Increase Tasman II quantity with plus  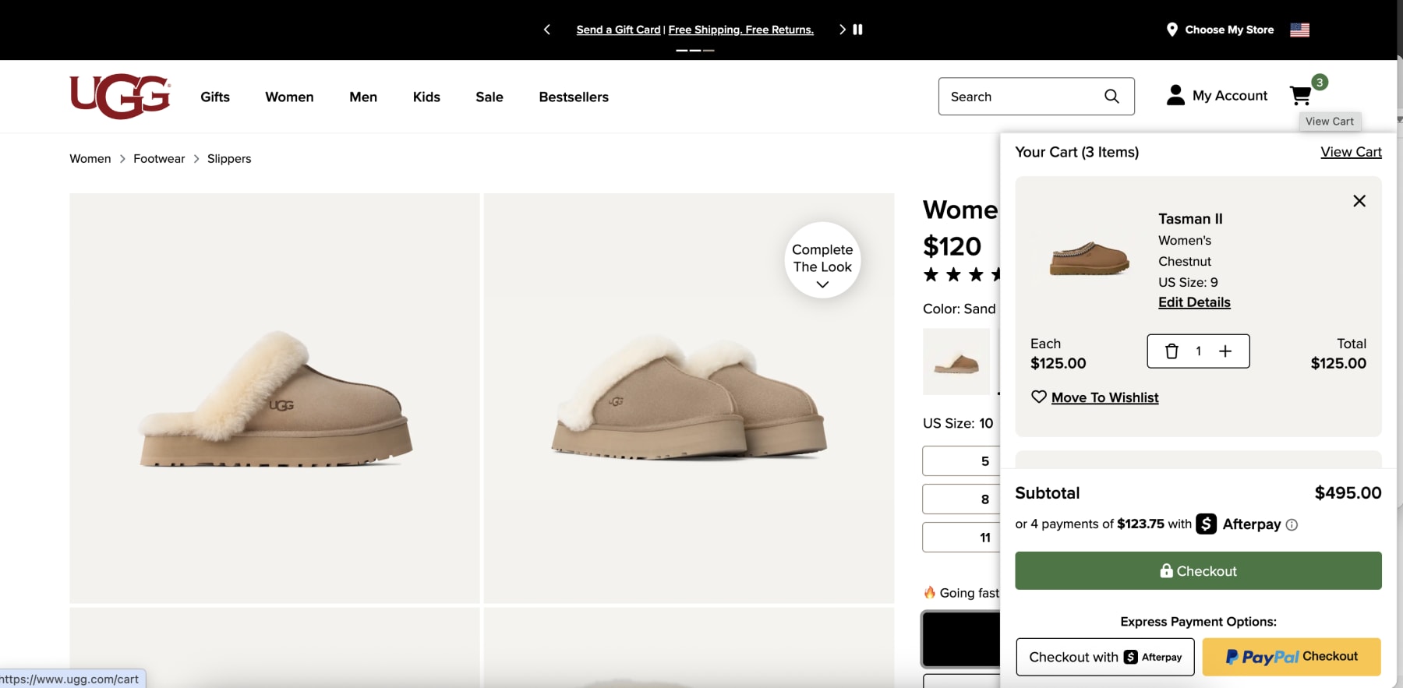pos(1225,351)
